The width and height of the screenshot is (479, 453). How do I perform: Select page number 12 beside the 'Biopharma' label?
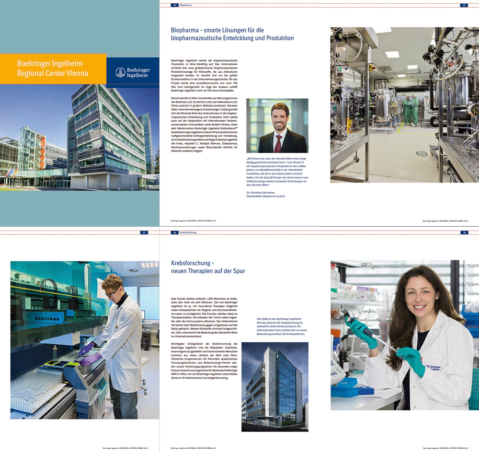point(175,5)
